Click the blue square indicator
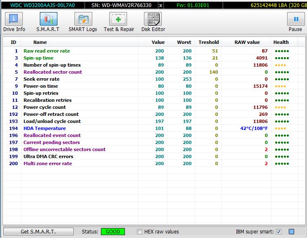Image resolution: width=307 pixels, height=238 pixels. [291, 232]
